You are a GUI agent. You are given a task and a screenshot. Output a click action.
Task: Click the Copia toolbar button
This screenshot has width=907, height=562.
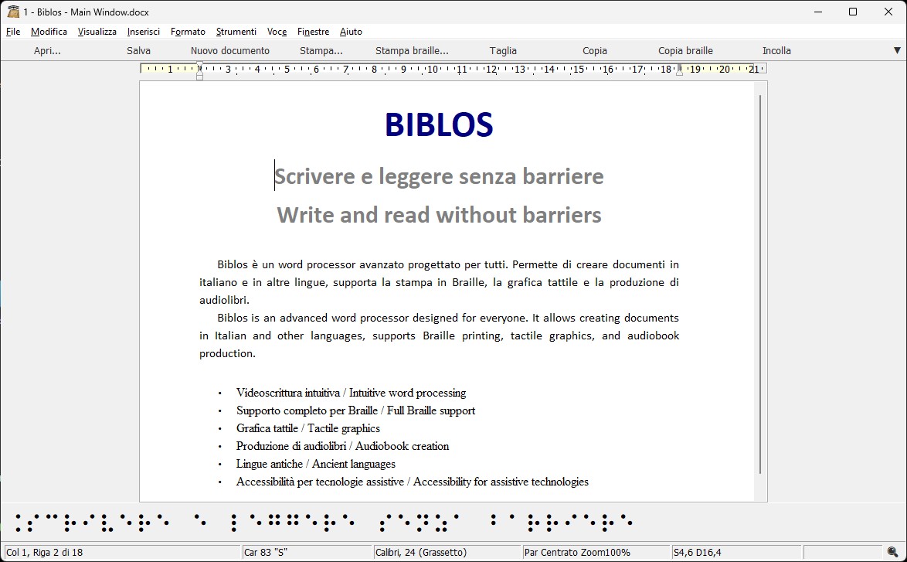(x=595, y=51)
